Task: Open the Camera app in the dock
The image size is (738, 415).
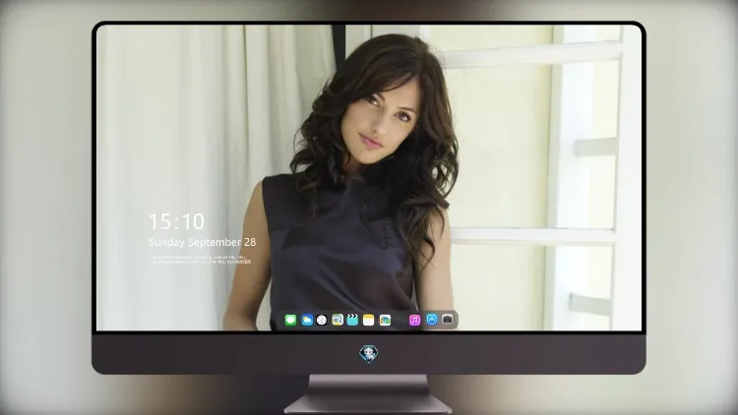Action: coord(448,320)
